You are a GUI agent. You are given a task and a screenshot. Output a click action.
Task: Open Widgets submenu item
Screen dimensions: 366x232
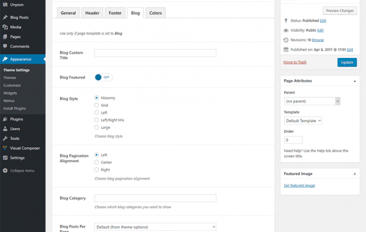coord(10,93)
